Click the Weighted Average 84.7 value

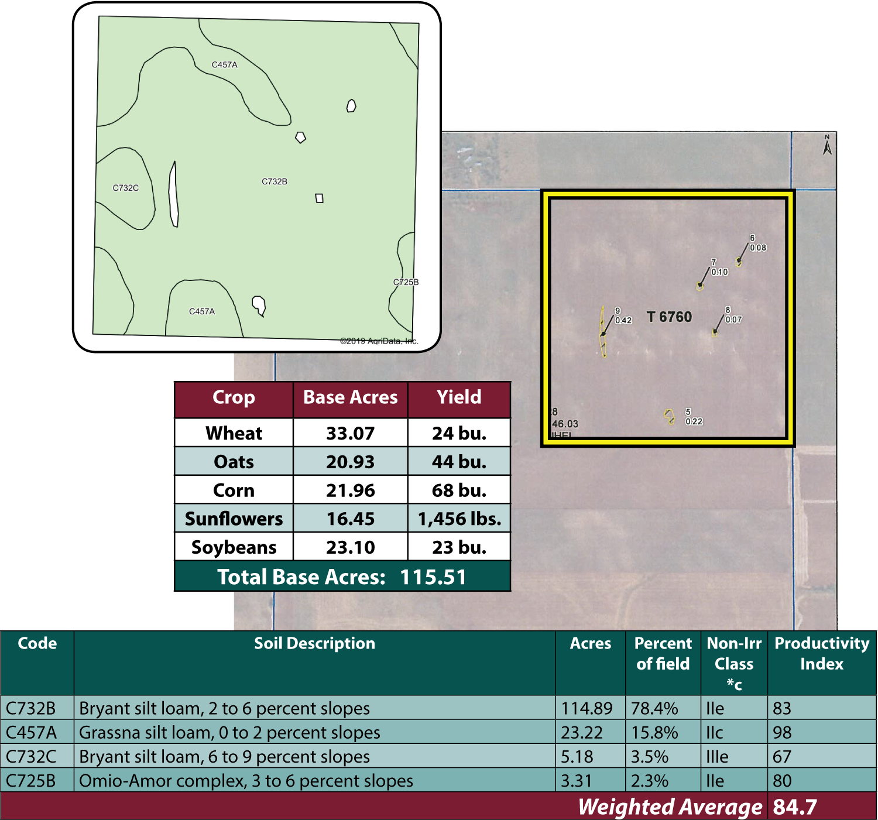794,807
